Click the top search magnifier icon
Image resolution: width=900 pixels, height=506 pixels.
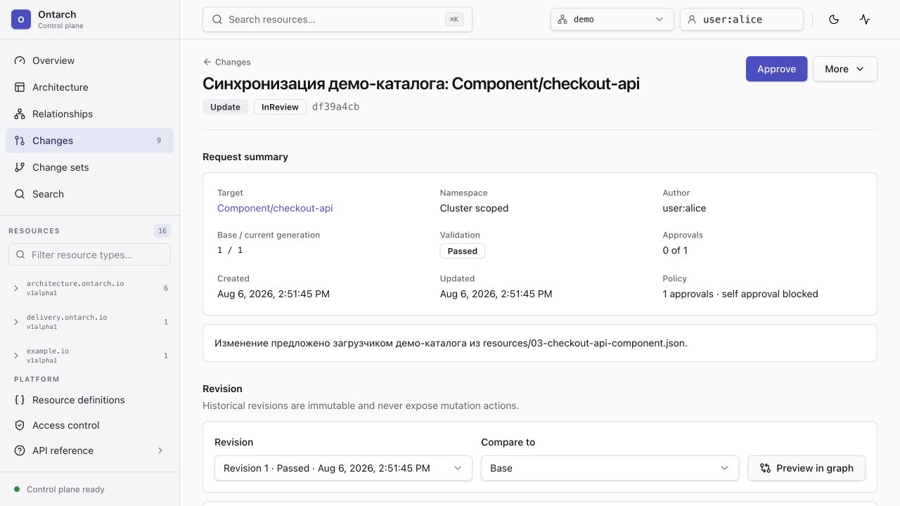pyautogui.click(x=217, y=20)
